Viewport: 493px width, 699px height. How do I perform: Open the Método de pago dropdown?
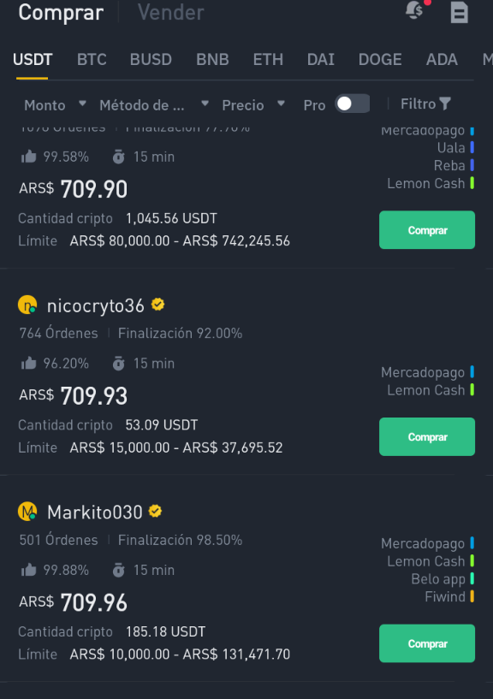click(x=154, y=104)
